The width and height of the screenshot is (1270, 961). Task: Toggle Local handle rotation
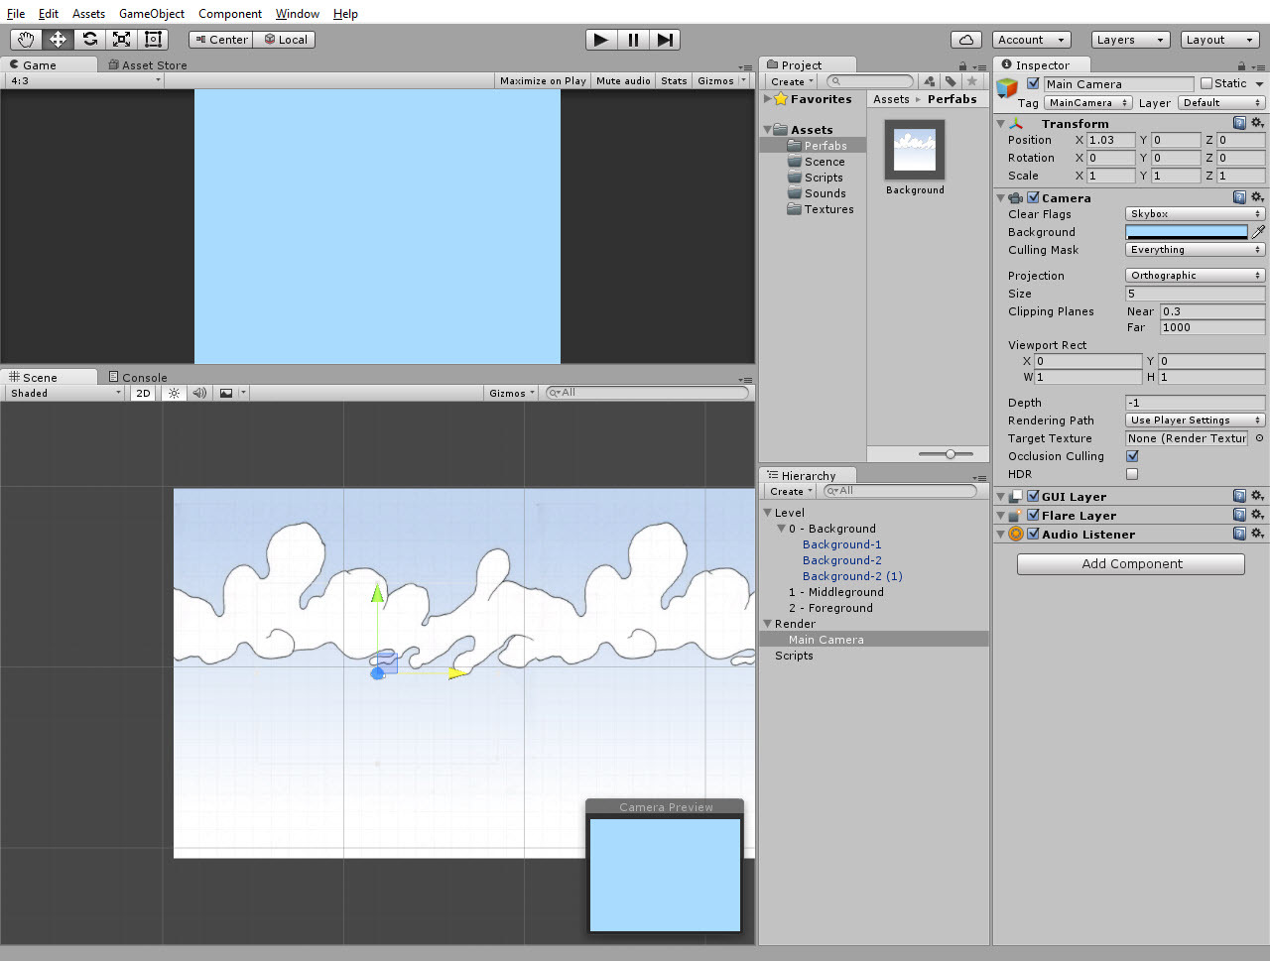pos(285,40)
